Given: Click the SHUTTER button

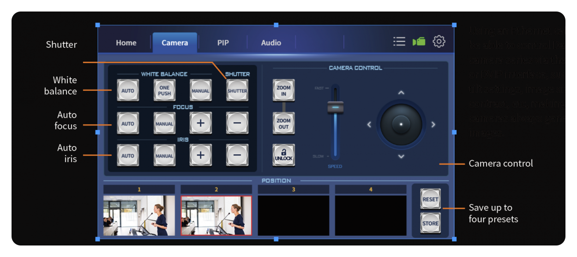Looking at the screenshot, I should click(237, 90).
